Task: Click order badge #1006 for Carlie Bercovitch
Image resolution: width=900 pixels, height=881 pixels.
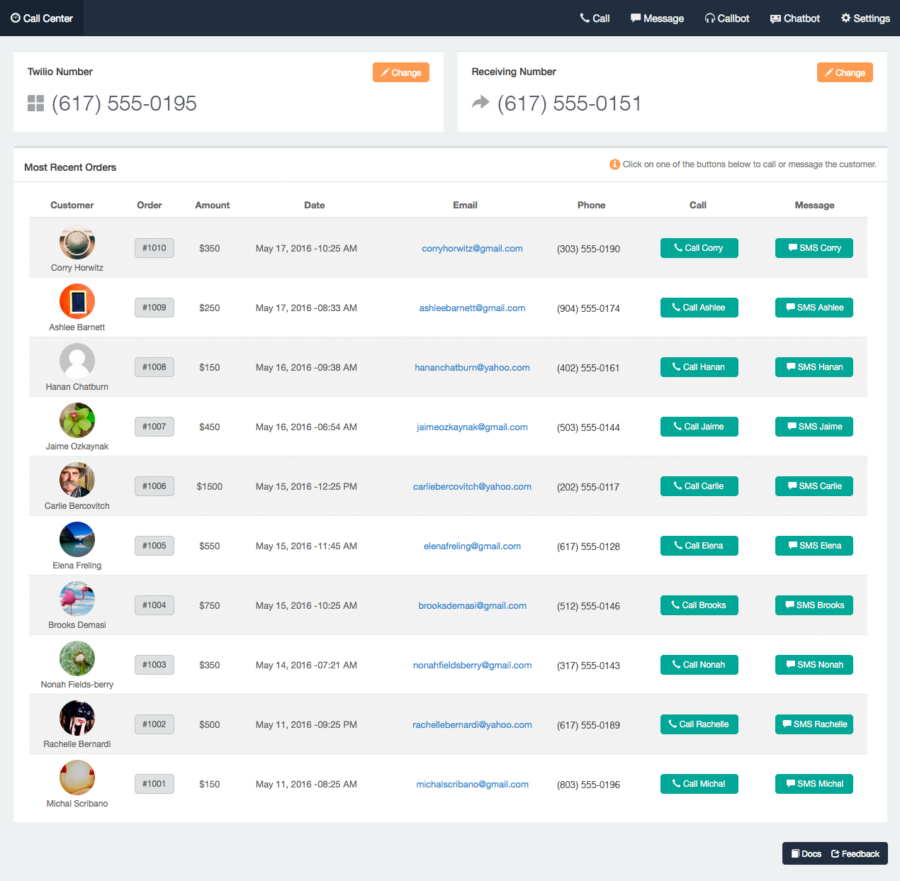Action: pos(154,486)
